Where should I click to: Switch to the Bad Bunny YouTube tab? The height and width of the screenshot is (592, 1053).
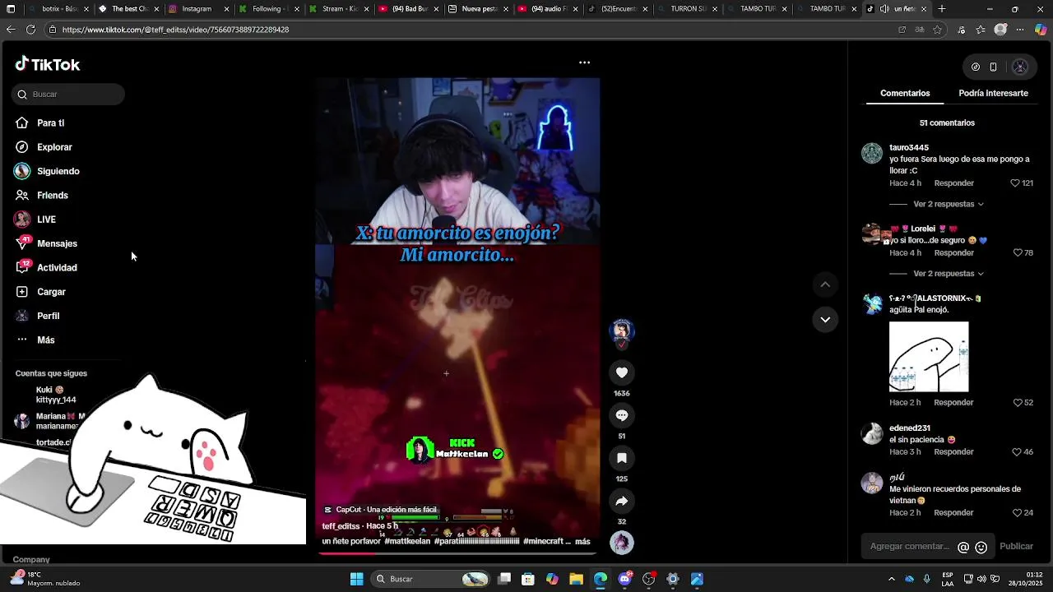(409, 9)
